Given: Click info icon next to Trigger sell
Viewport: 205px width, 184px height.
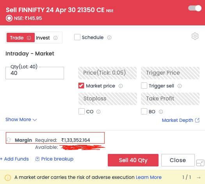Looking at the screenshot, I should [x=180, y=86].
